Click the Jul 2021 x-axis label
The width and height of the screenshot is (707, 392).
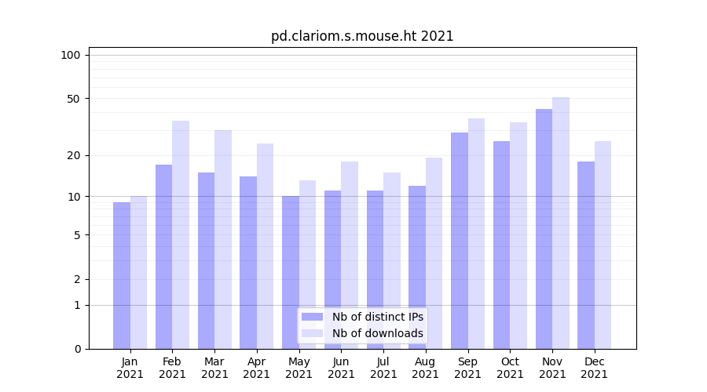coord(383,368)
